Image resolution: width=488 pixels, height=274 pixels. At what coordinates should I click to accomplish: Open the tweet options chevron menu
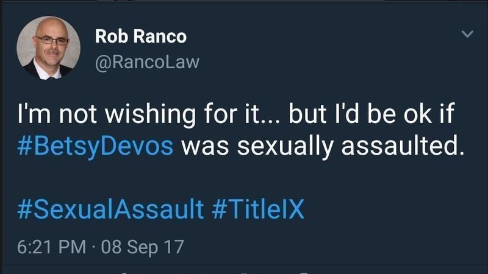click(x=467, y=35)
